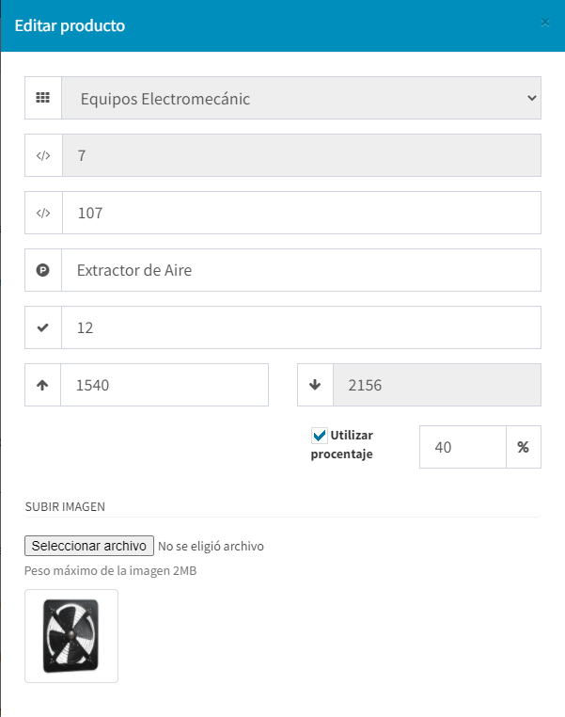Click the disabled field showing 7
This screenshot has height=717, width=565.
[x=301, y=155]
